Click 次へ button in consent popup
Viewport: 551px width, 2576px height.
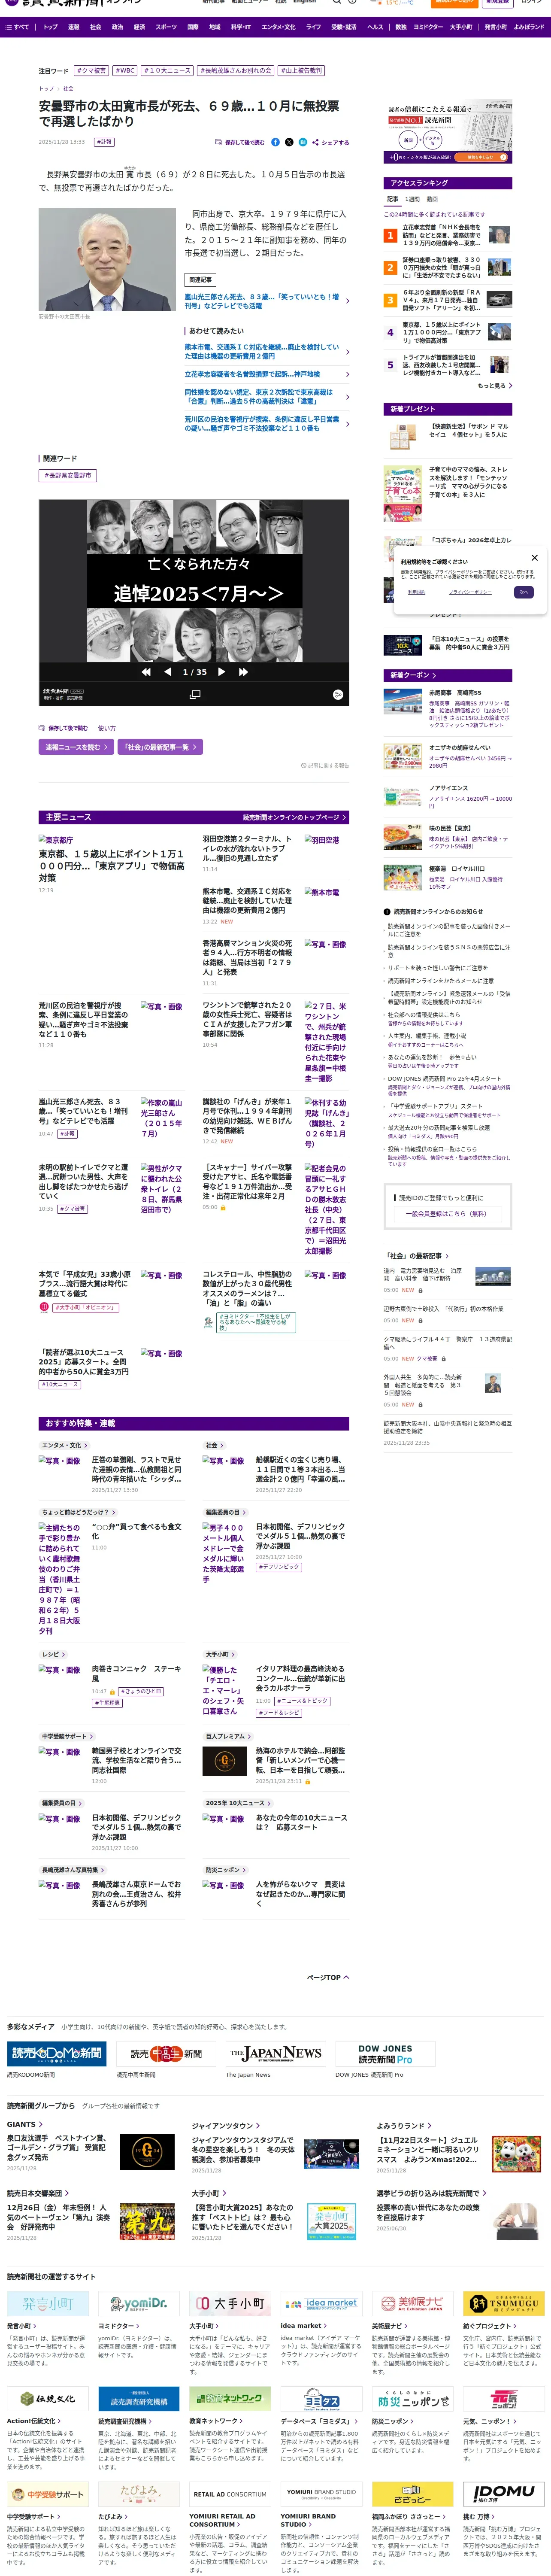click(523, 592)
